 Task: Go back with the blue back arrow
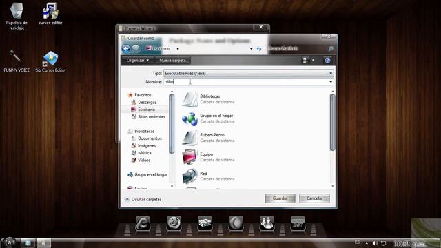coord(125,49)
